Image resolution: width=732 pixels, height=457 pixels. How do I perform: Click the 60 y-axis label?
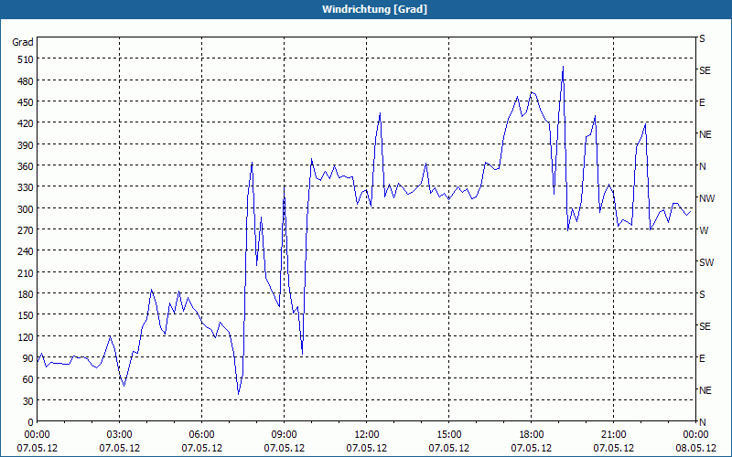[28, 379]
